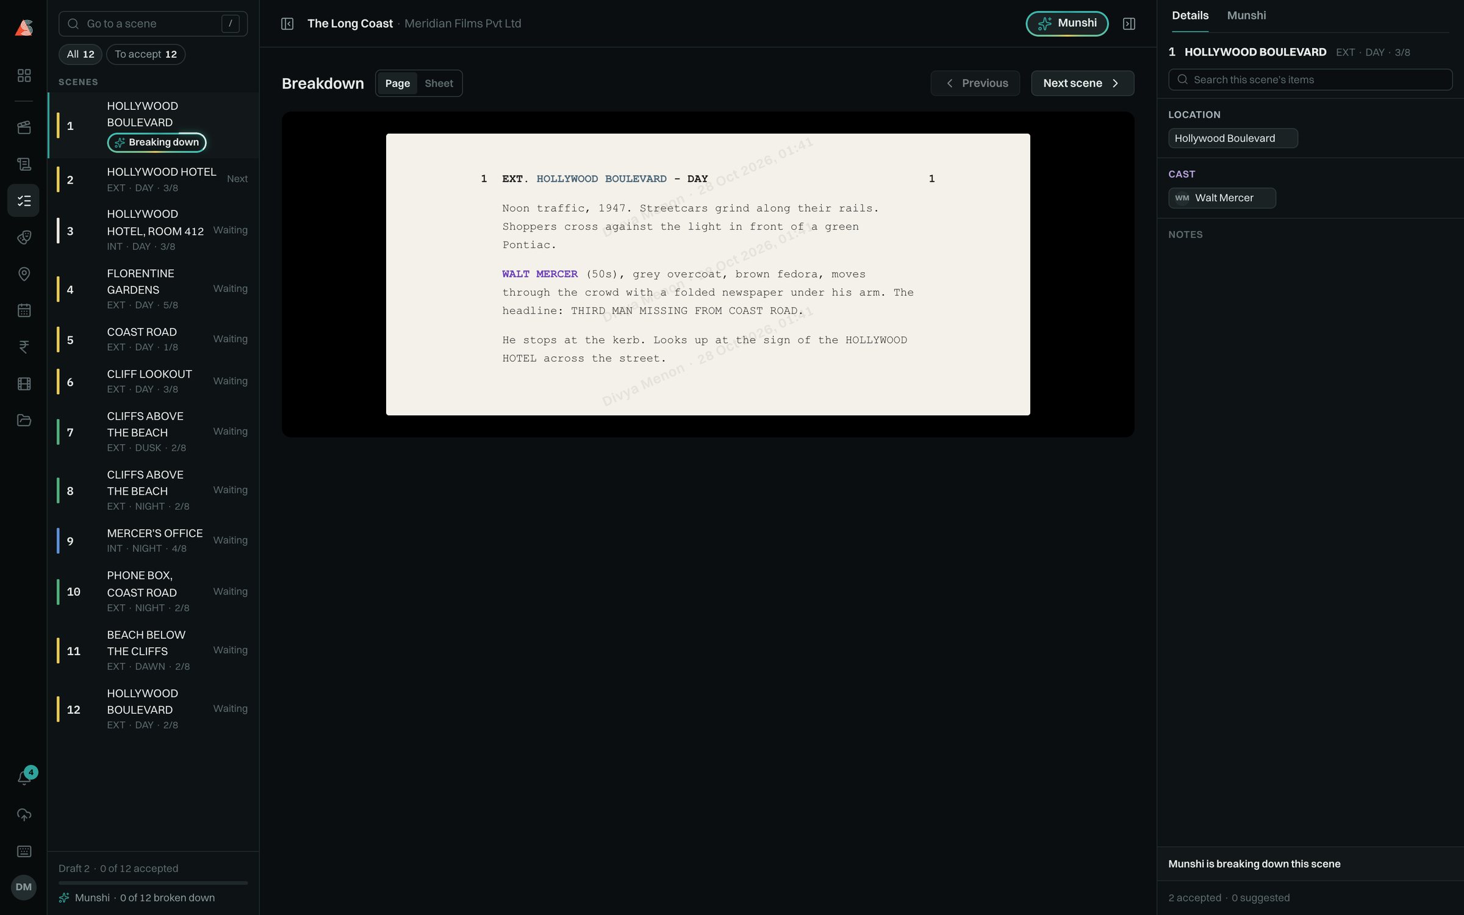Go to Next scene
This screenshot has width=1464, height=915.
[1082, 83]
